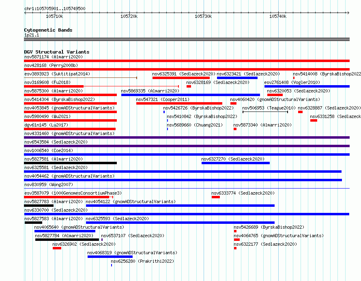Select the nsv428168 (Perry2008b) variant label
Viewport: 361px width, 281px height.
click(x=51, y=65)
